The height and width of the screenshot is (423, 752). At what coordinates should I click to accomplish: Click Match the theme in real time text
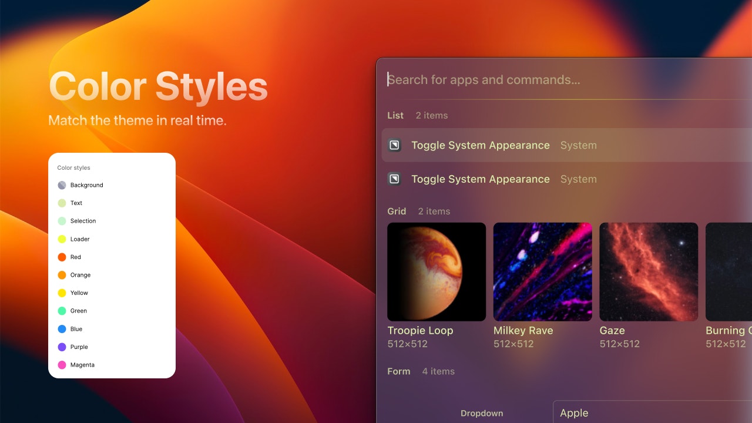tap(137, 120)
